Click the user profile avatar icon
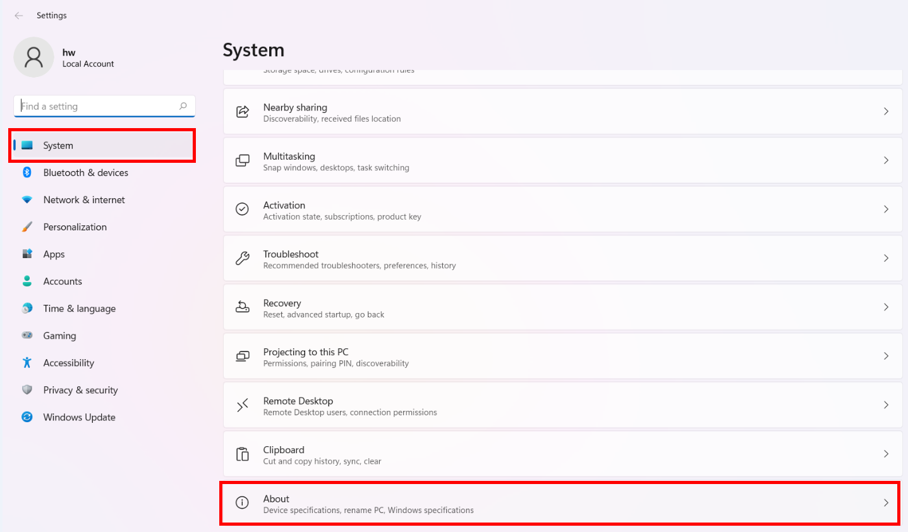 [x=33, y=57]
